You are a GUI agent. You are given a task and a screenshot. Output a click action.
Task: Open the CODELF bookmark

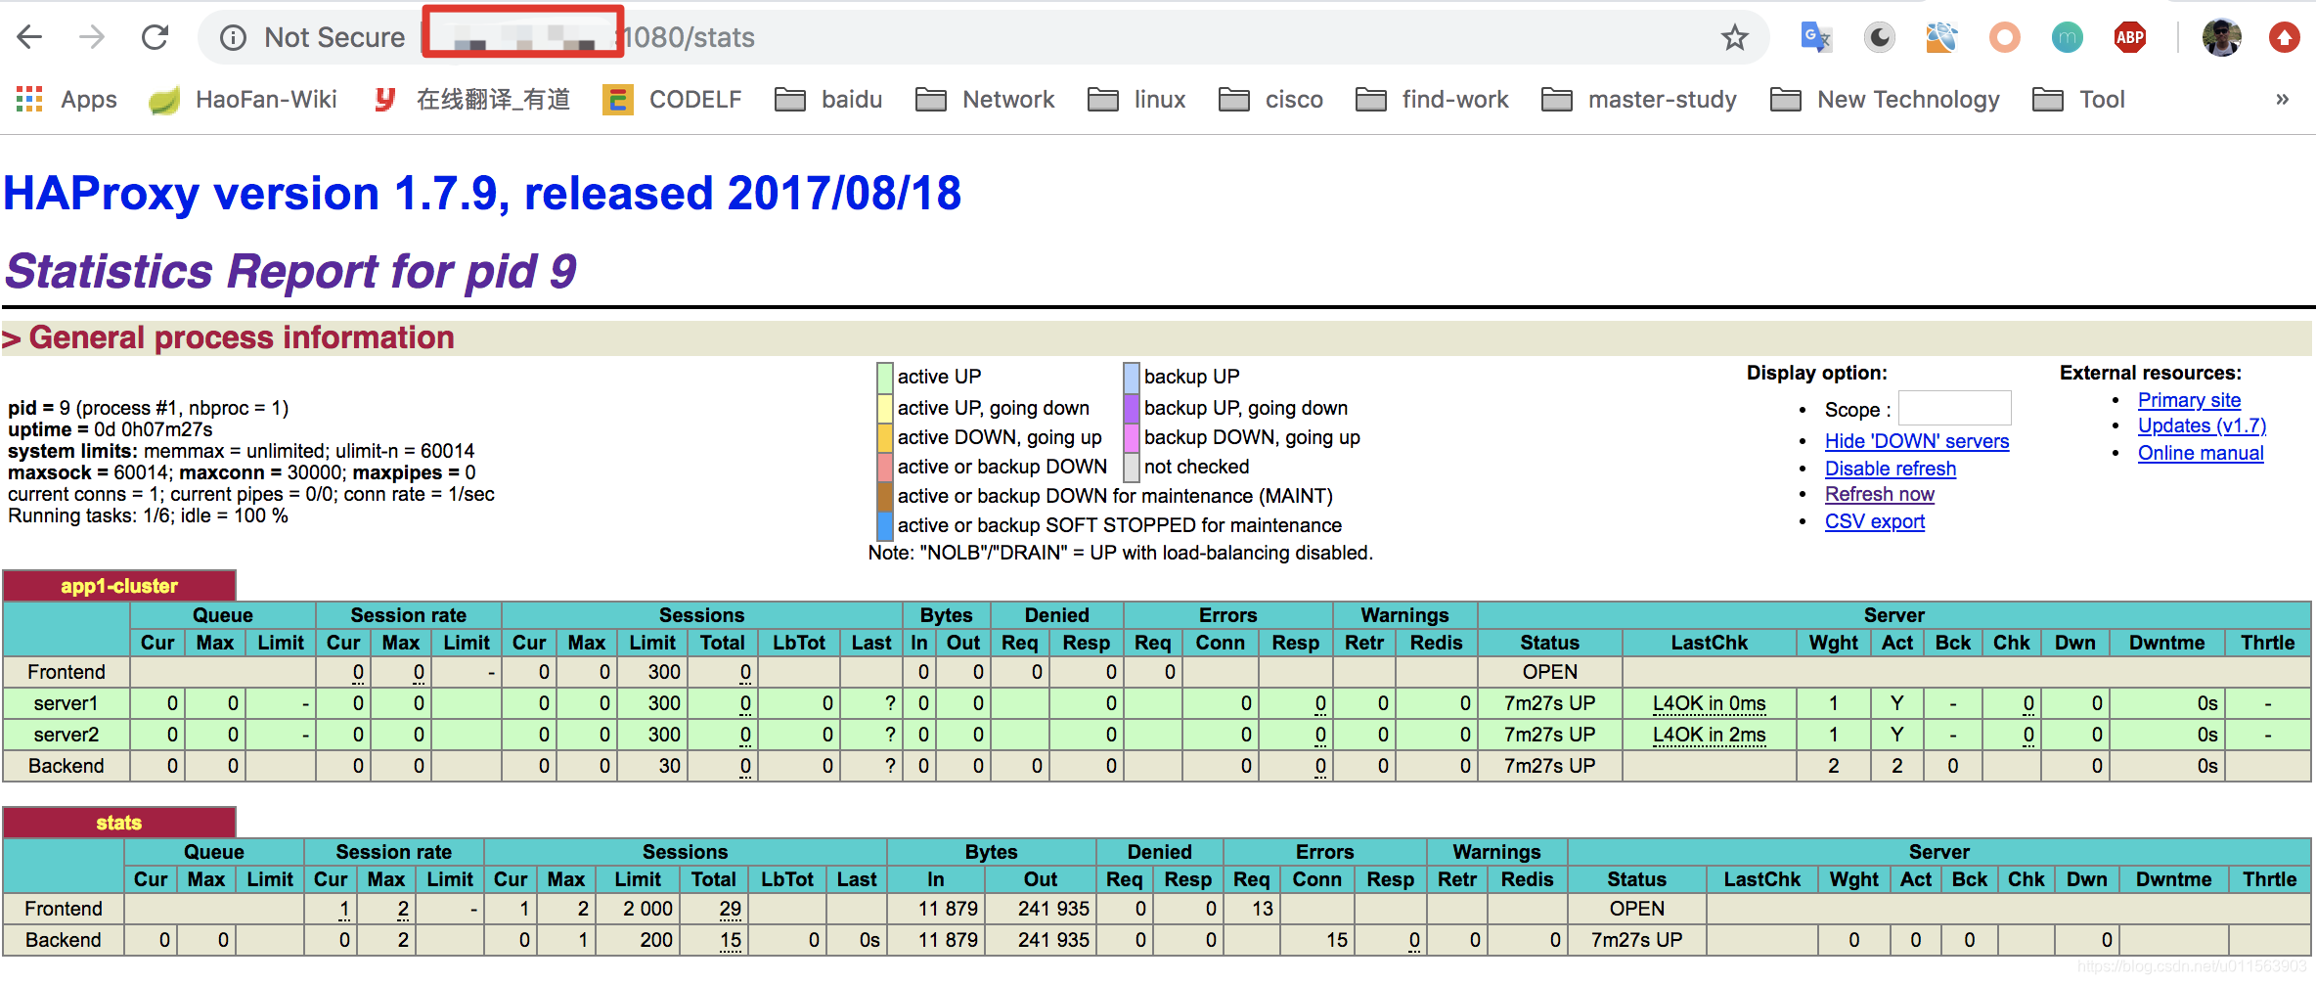[x=672, y=99]
